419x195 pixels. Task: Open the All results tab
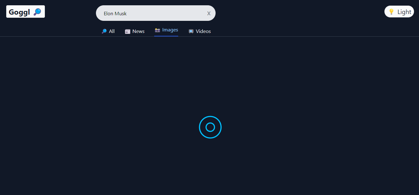pyautogui.click(x=108, y=31)
